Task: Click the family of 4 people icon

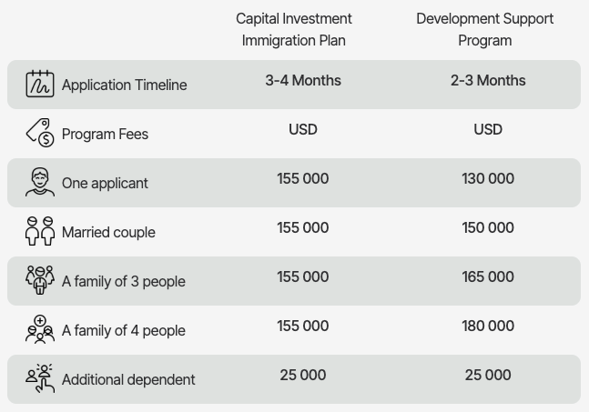Action: coord(40,329)
